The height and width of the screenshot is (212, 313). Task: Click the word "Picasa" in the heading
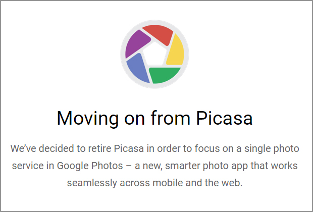point(224,118)
